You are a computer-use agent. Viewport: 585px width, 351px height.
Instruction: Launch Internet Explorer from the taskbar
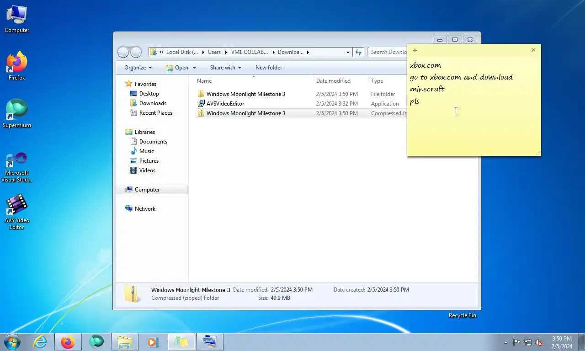(x=40, y=342)
